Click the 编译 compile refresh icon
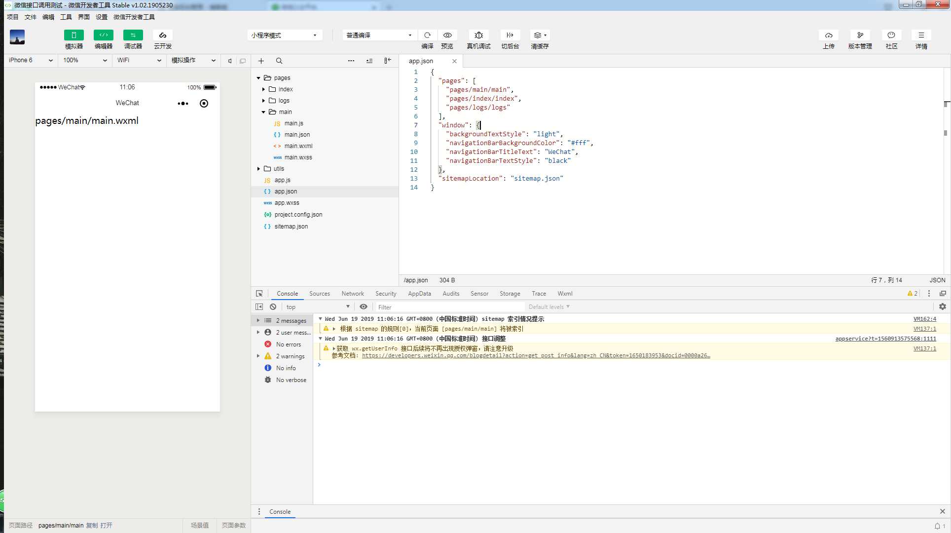951x533 pixels. (x=427, y=35)
